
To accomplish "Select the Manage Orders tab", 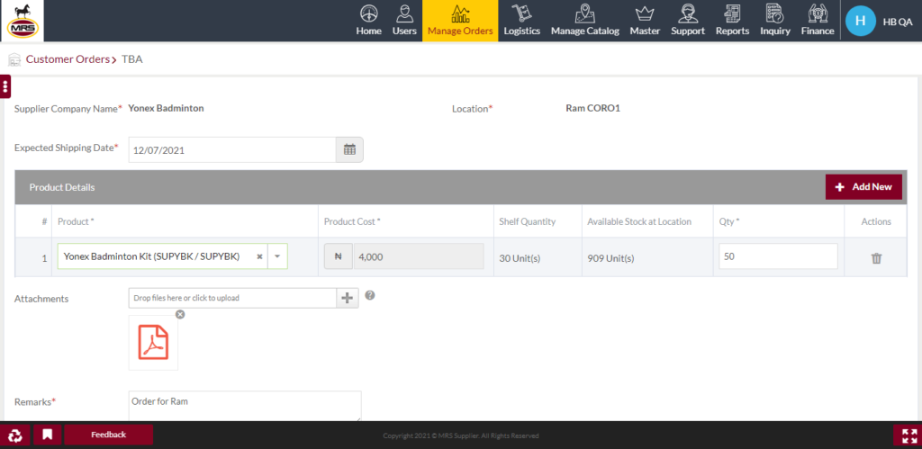I will pos(460,21).
